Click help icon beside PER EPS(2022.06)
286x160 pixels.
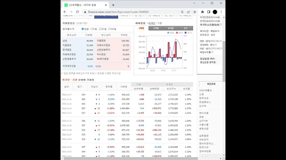[221, 41]
